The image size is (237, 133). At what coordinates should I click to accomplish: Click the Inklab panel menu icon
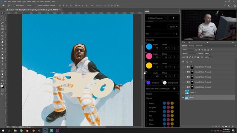point(179,11)
